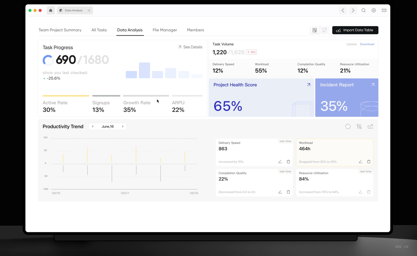Click the Active Rate yellow progress bar
The image size is (417, 256).
coord(66,96)
